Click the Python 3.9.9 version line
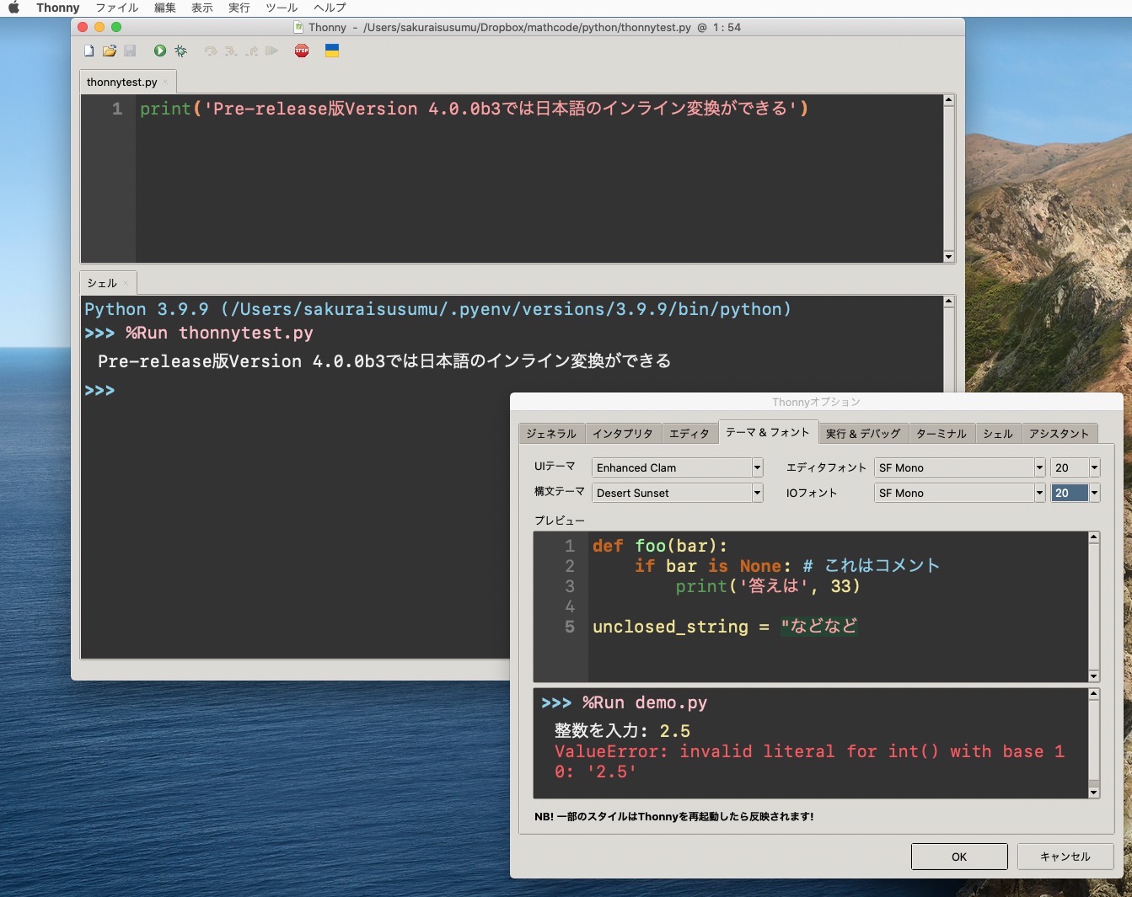Image resolution: width=1132 pixels, height=897 pixels. point(437,309)
